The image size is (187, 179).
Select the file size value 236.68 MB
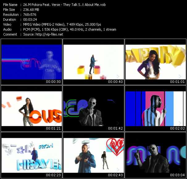pyautogui.click(x=31, y=10)
